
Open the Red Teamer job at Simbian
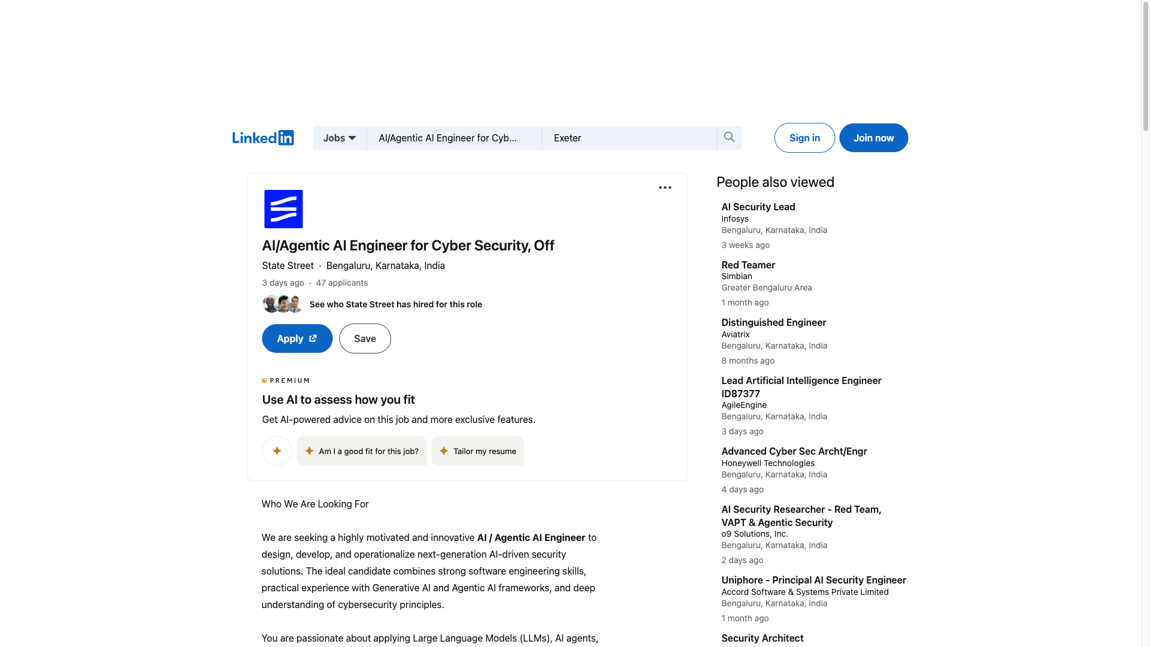[x=748, y=265]
